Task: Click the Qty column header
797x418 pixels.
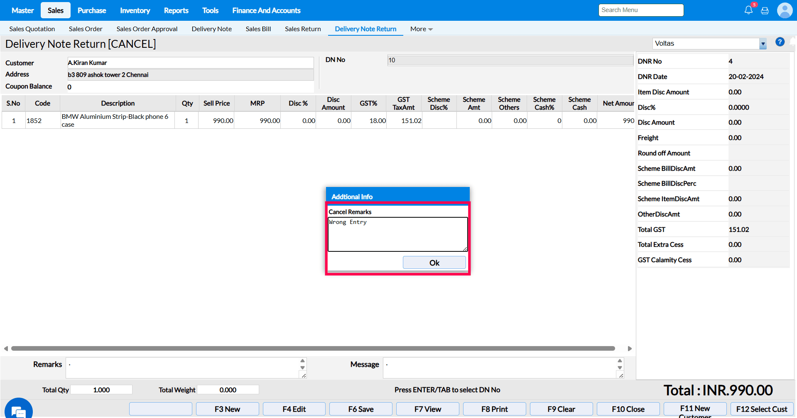Action: point(187,103)
